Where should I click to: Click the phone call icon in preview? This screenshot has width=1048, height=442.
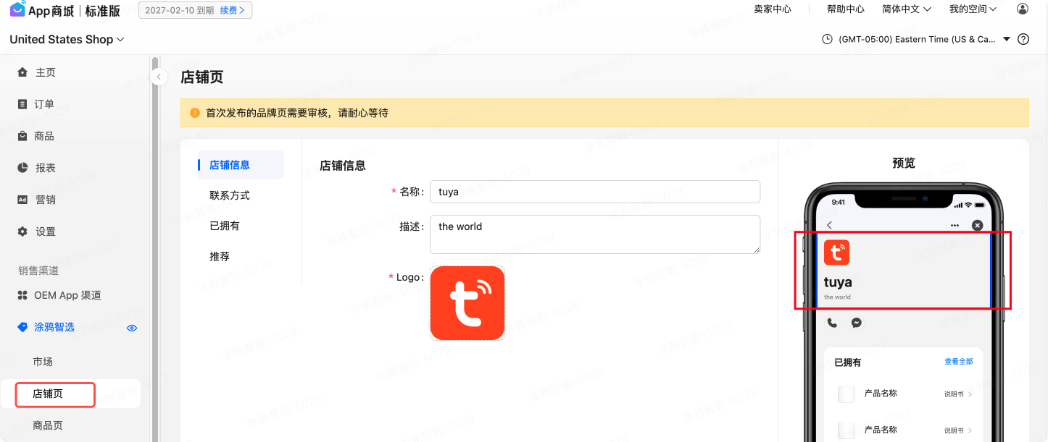(832, 323)
